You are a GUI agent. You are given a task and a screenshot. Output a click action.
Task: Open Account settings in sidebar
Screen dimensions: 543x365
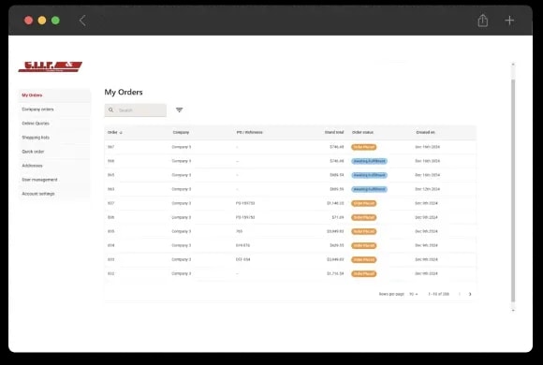point(54,194)
